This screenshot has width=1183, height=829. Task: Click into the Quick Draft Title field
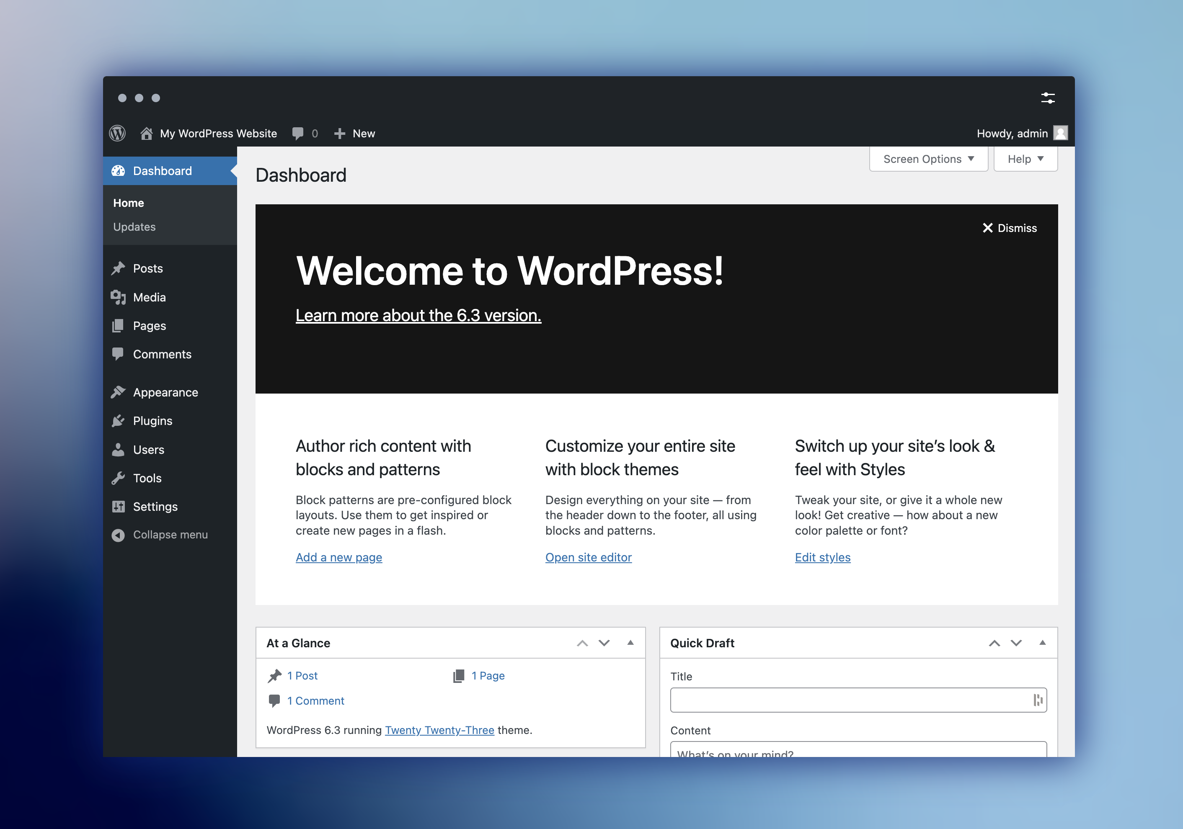tap(850, 700)
